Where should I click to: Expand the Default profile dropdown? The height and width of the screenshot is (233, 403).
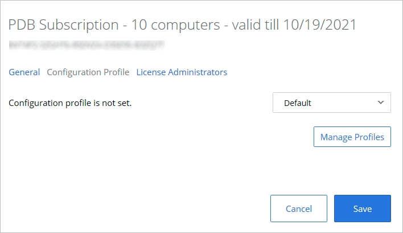pyautogui.click(x=331, y=103)
